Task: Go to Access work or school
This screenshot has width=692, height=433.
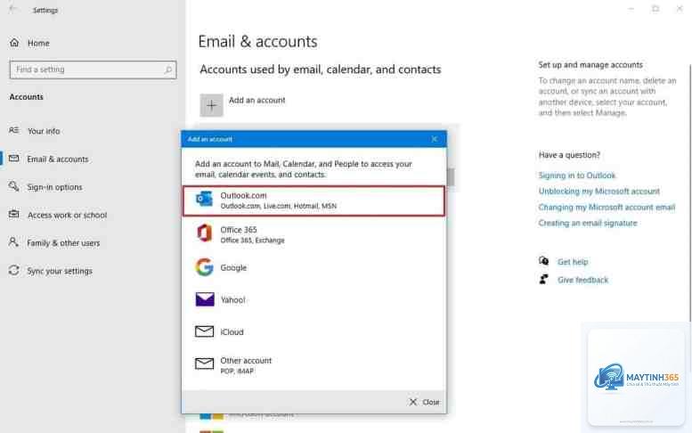Action: [x=93, y=215]
